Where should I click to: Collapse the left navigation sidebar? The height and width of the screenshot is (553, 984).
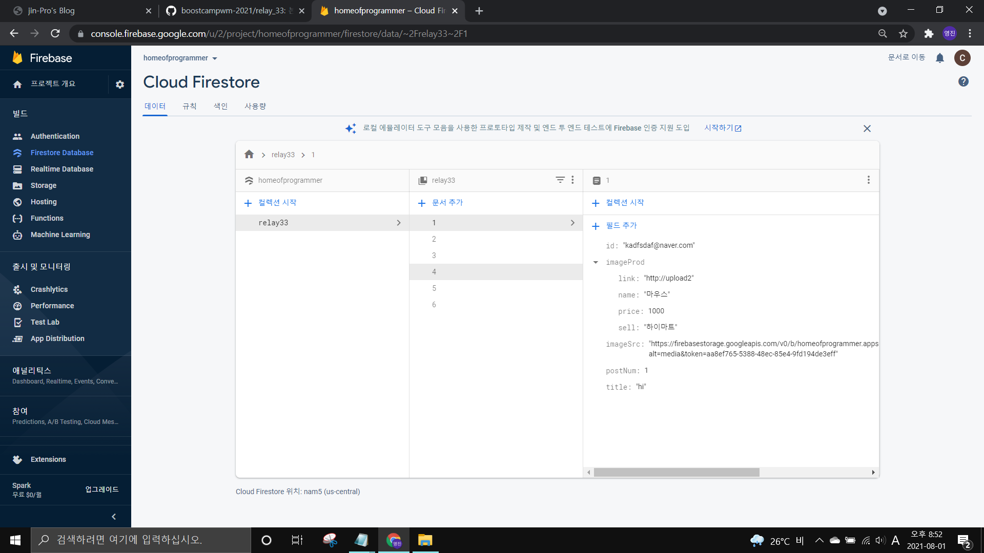tap(114, 516)
